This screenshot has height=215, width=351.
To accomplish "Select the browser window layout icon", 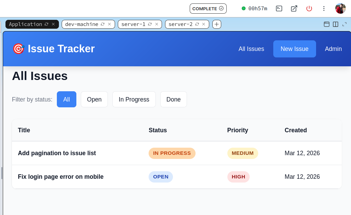I will [x=327, y=24].
